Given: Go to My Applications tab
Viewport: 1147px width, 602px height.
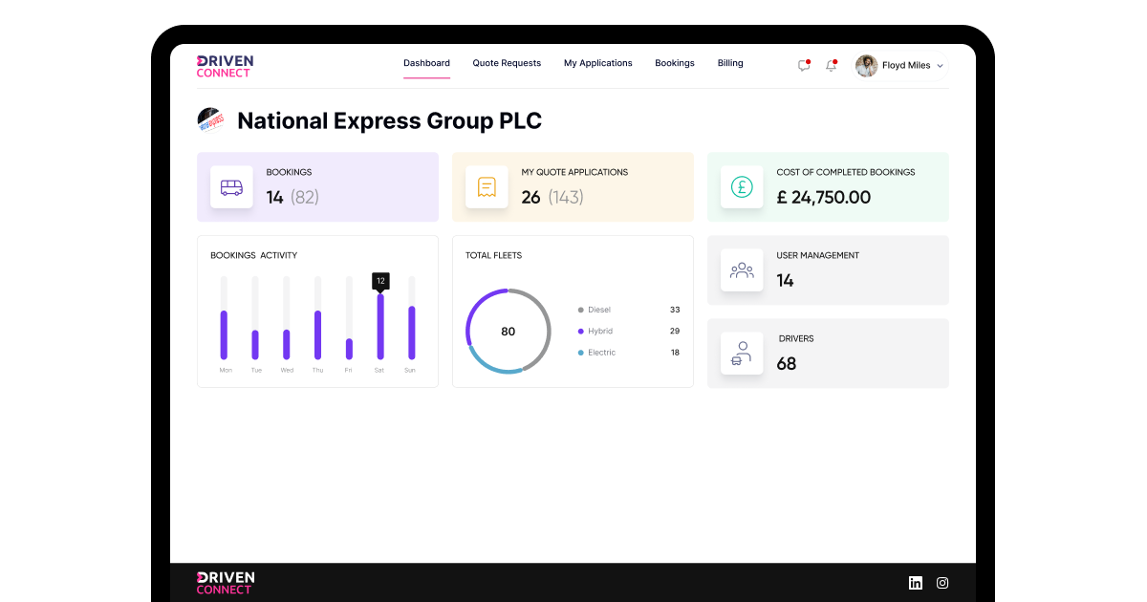Looking at the screenshot, I should click(x=598, y=63).
